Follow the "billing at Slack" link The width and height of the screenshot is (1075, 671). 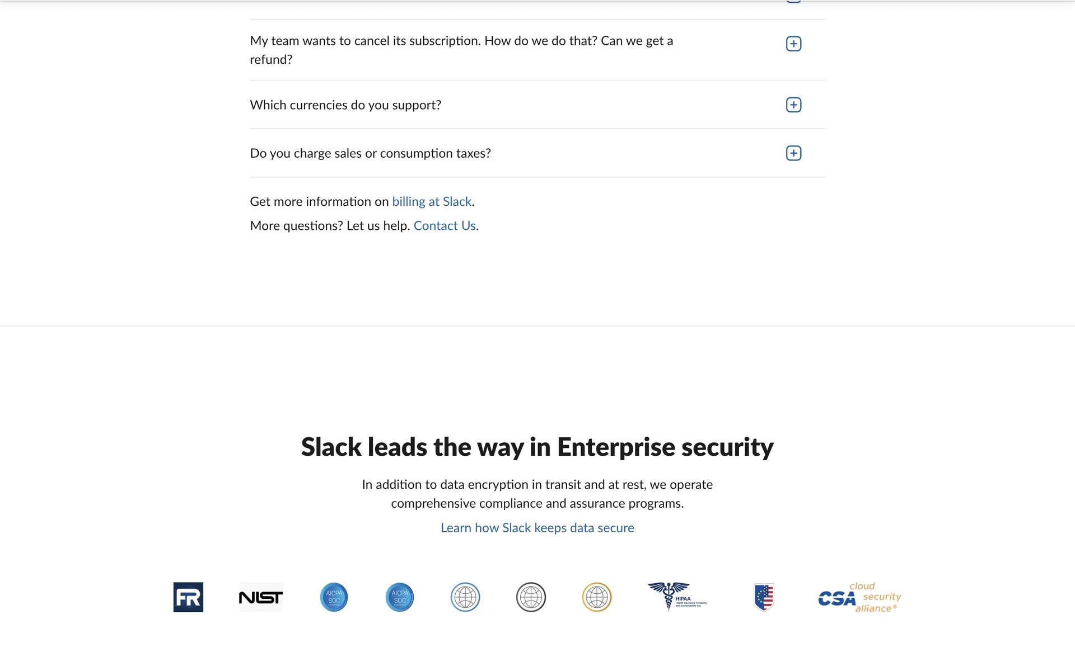[432, 202]
